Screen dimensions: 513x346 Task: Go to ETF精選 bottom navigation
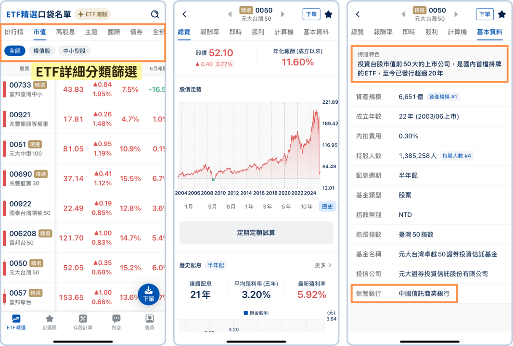[16, 322]
